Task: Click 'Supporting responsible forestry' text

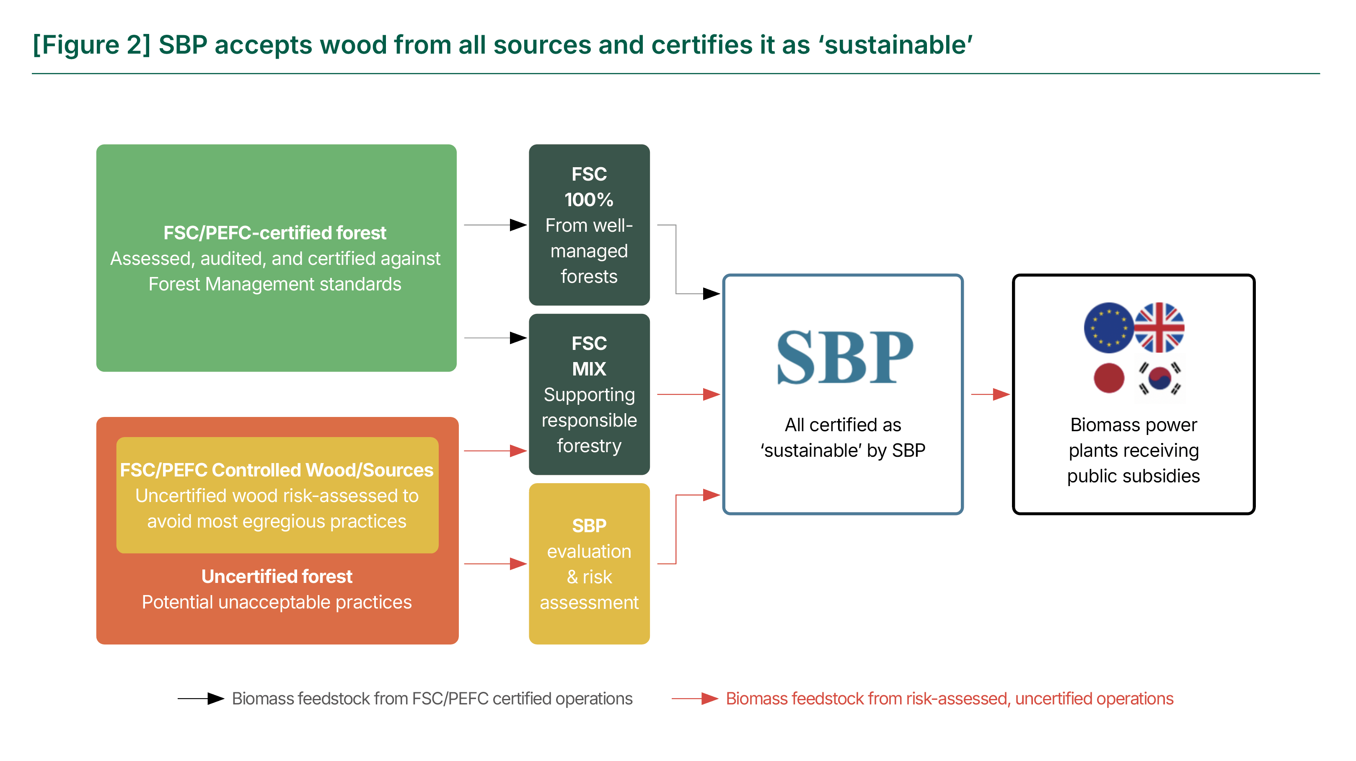Action: 589,420
